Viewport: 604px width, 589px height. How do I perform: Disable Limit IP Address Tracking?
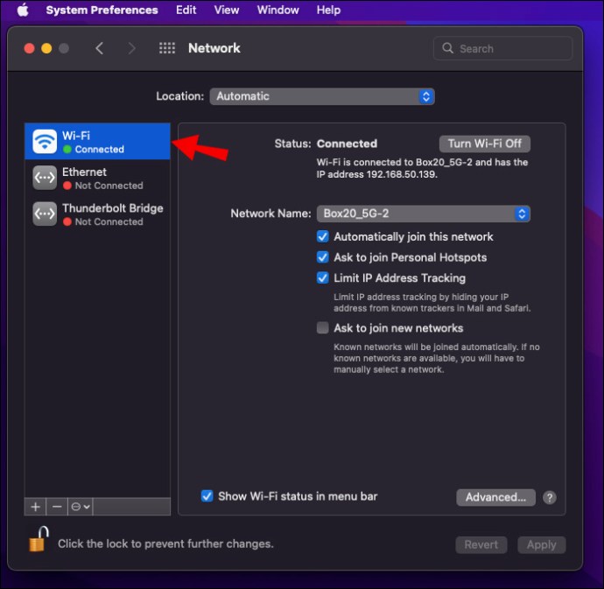pos(323,278)
